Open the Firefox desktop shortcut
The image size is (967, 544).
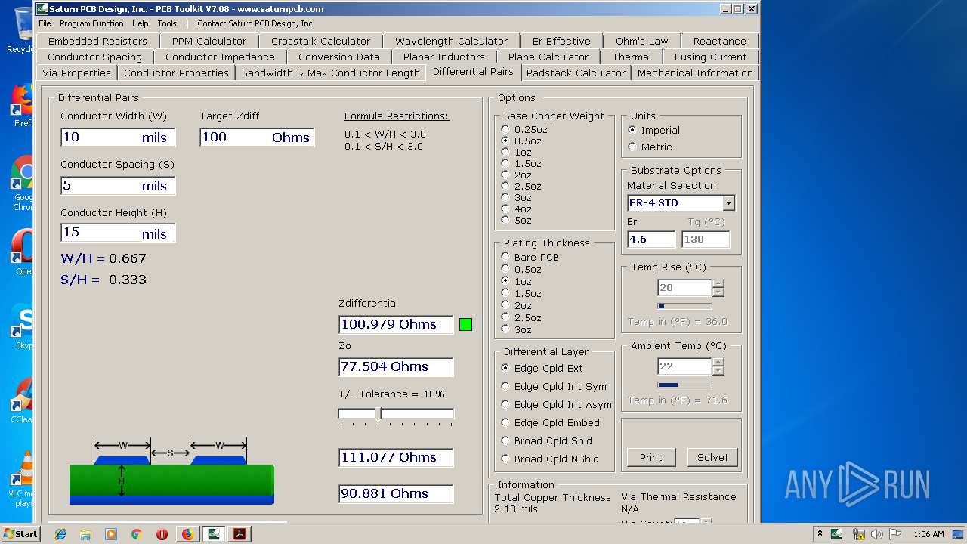pos(23,104)
